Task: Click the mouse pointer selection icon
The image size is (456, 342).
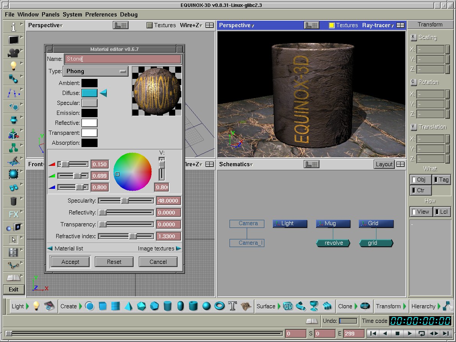Action: (13, 239)
